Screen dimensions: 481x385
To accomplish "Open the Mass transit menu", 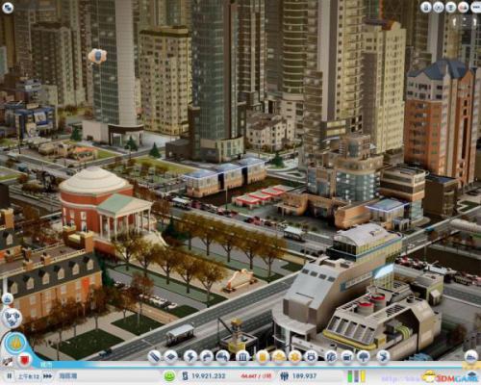I will (x=347, y=356).
